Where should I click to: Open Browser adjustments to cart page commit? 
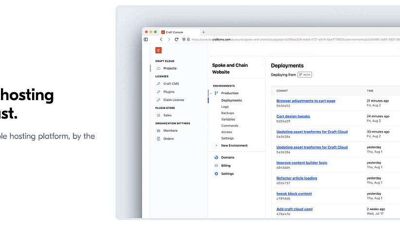pos(306,101)
